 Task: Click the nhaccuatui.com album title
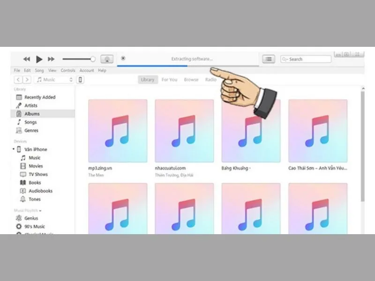[x=170, y=168]
